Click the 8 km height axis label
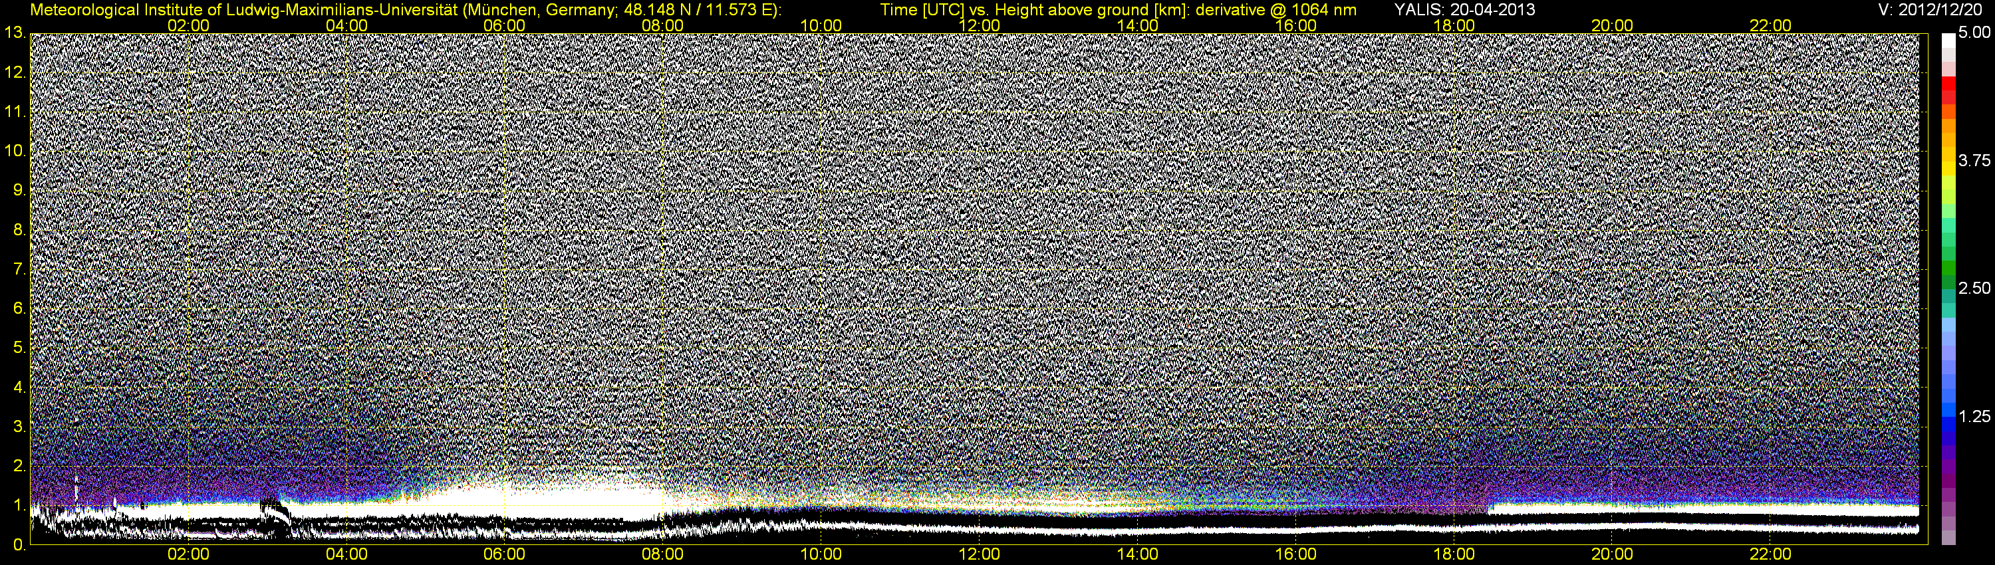The height and width of the screenshot is (565, 1995). [19, 230]
